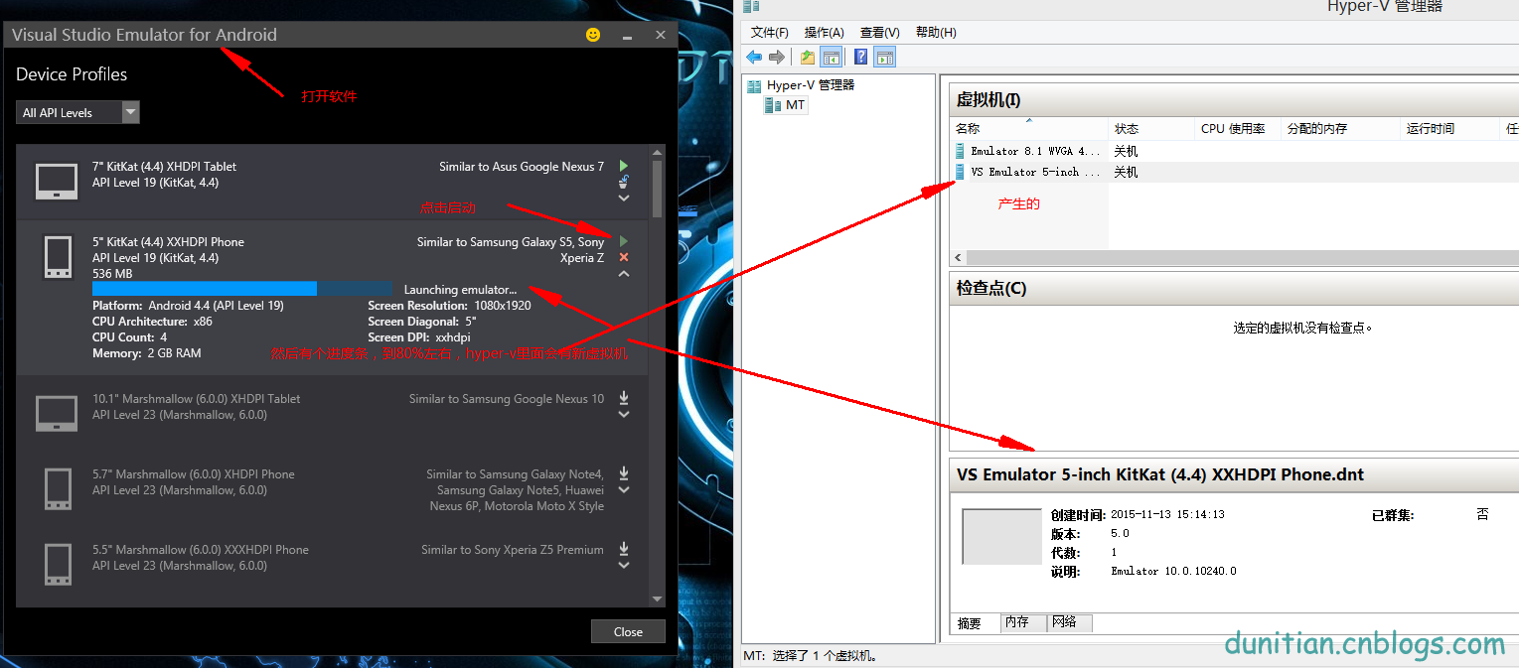Download the 10.1" Marshmallow XHDPI Tablet profile
This screenshot has width=1519, height=668.
point(624,398)
